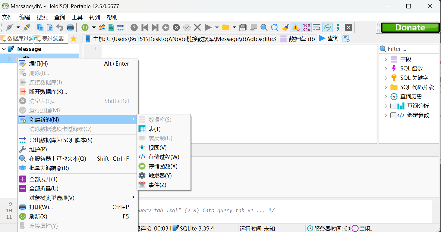
Task: Open the 工具 menu
Action: click(x=77, y=17)
